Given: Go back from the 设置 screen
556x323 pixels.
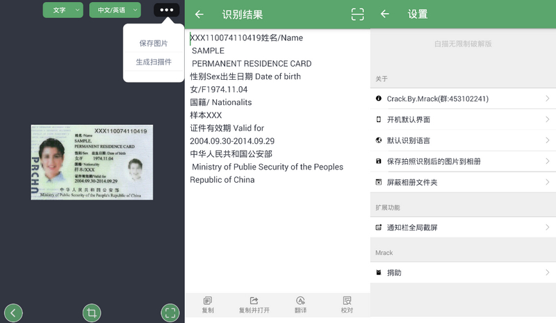Looking at the screenshot, I should pyautogui.click(x=385, y=14).
